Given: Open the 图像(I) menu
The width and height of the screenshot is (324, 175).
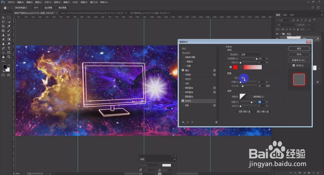Looking at the screenshot, I should point(29,2).
